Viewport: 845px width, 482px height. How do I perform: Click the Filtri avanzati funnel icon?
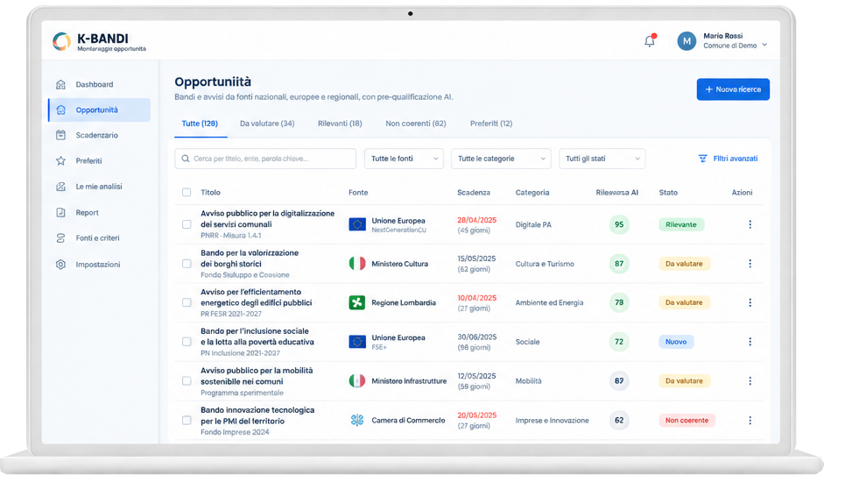[703, 159]
